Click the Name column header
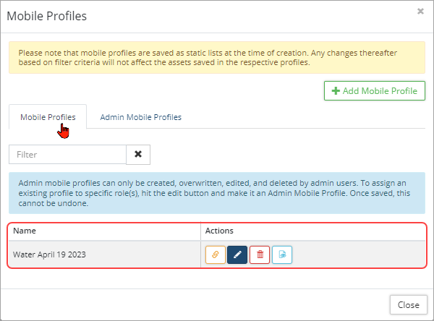 click(25, 231)
